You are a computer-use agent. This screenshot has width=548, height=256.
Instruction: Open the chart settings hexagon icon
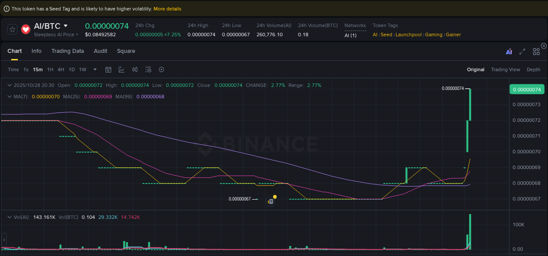160,69
